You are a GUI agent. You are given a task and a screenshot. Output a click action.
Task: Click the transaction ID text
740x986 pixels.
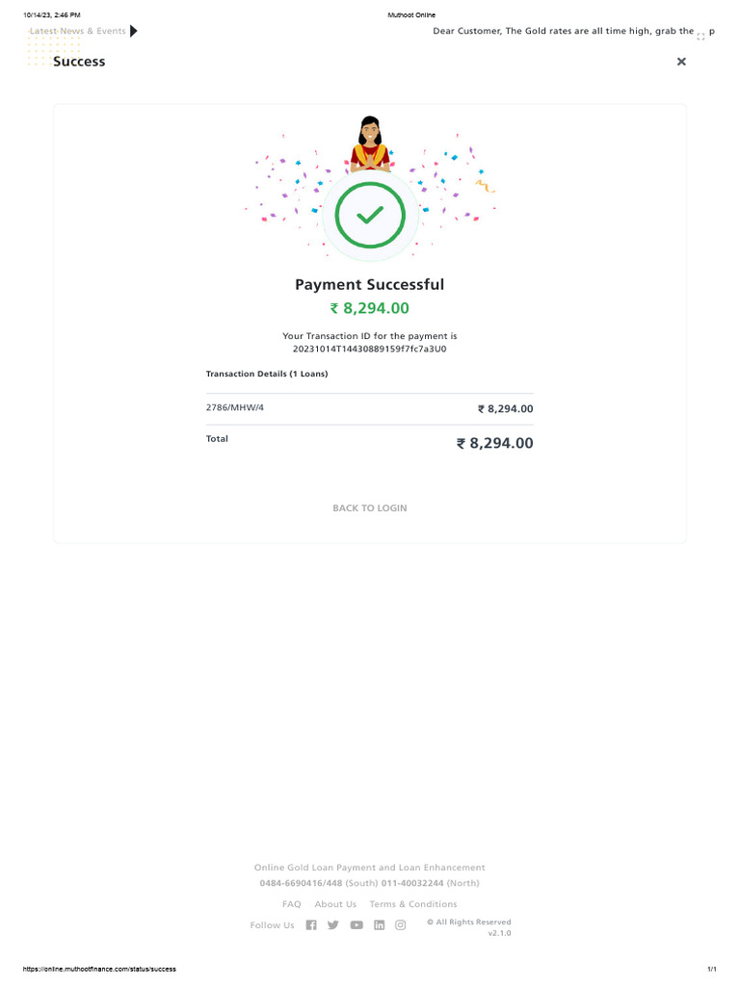pyautogui.click(x=370, y=349)
